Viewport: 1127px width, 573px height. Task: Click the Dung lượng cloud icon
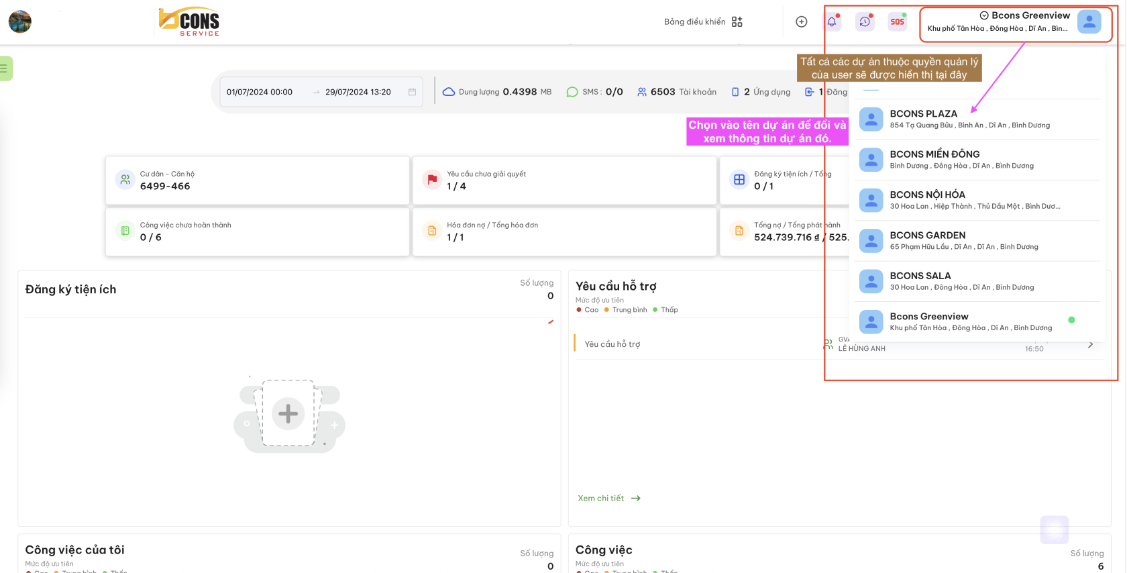(x=449, y=92)
